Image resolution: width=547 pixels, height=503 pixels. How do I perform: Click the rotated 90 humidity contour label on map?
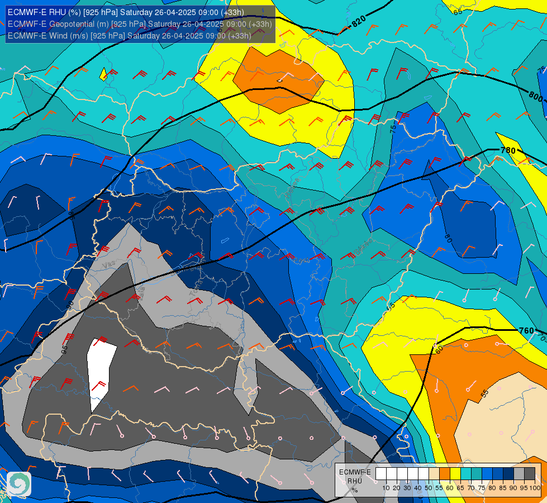point(70,305)
